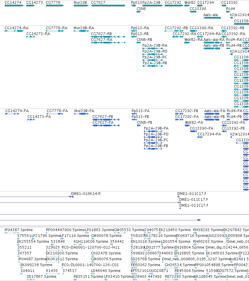
Task: Select EST GM06078.5prime
Action: [x=106, y=236]
